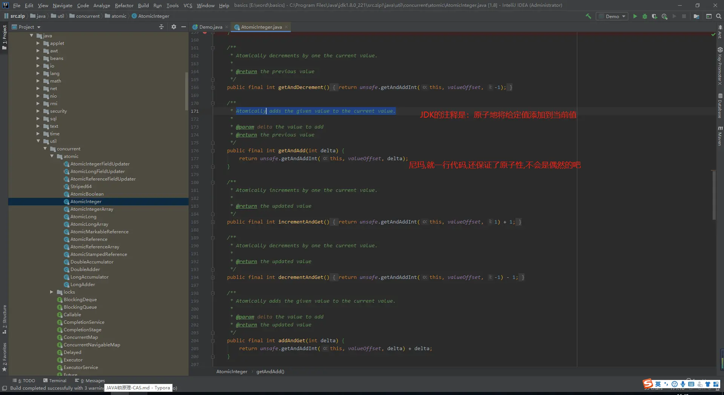Collapse all nodes in Project panel
Image resolution: width=724 pixels, height=395 pixels.
coord(161,27)
